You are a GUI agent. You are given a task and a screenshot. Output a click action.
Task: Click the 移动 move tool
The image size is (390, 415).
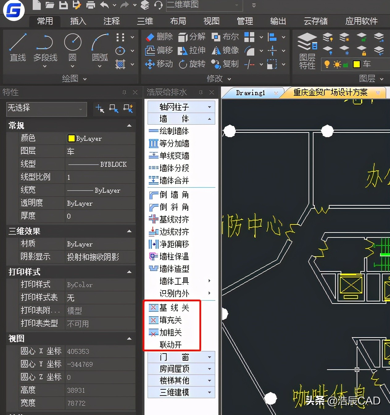click(x=159, y=64)
